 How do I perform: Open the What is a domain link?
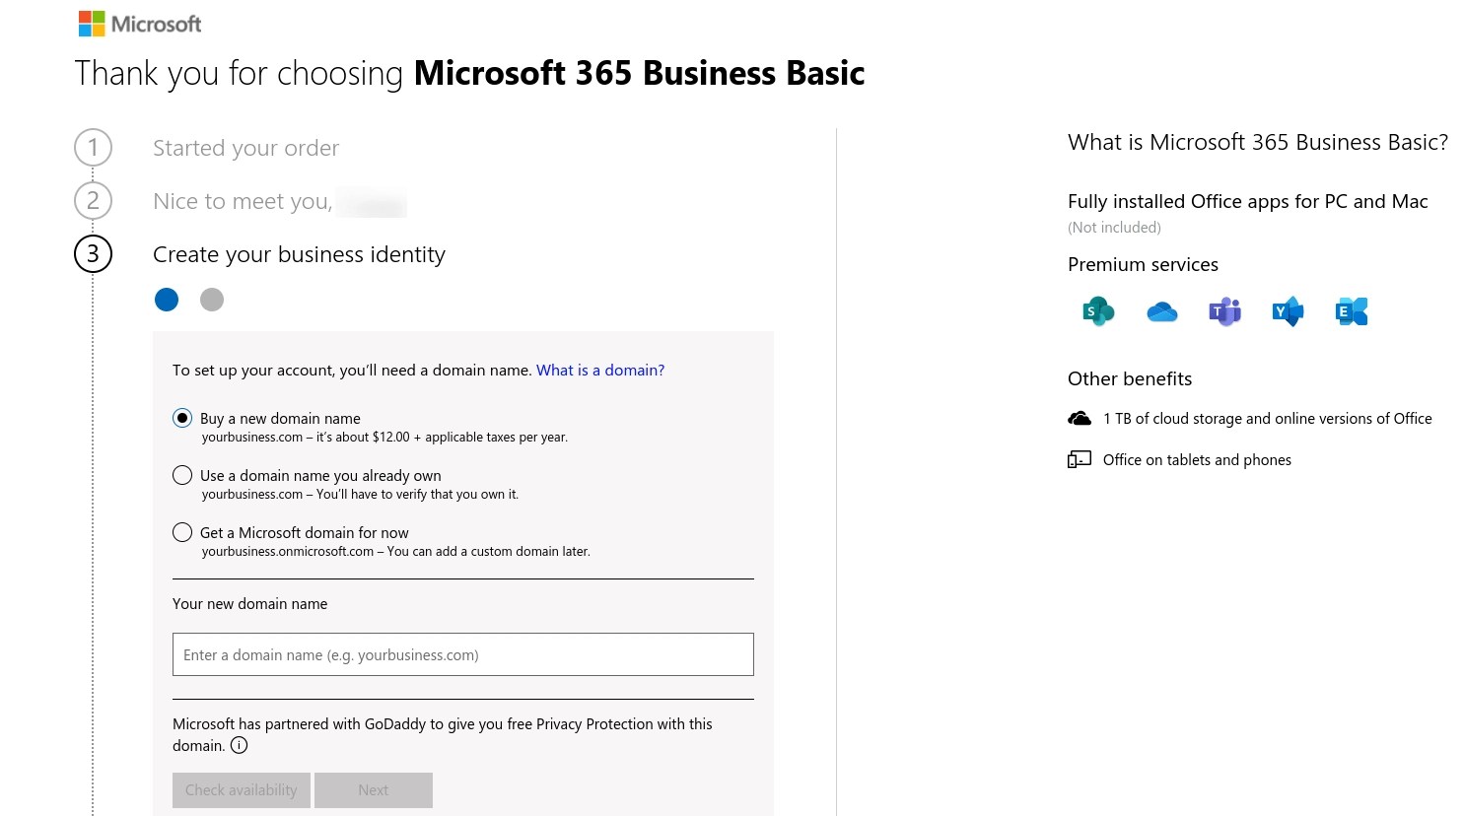(599, 370)
